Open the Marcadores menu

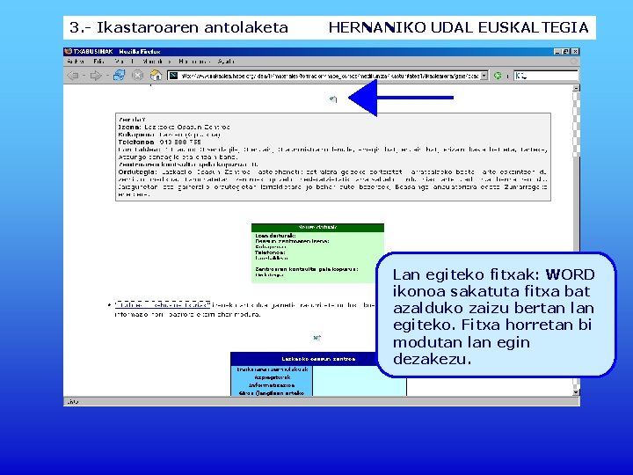156,62
